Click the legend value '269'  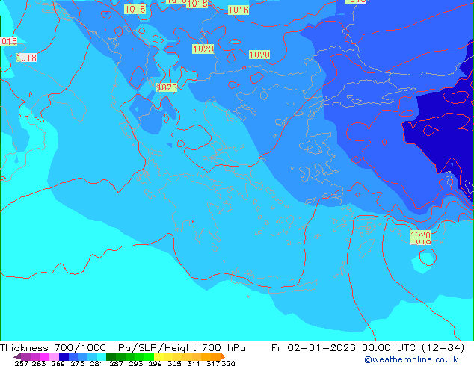coord(58,363)
